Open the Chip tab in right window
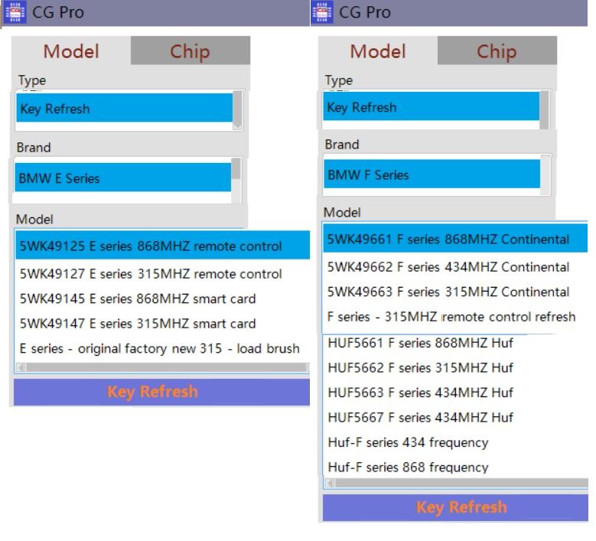This screenshot has height=541, width=596. (x=497, y=51)
